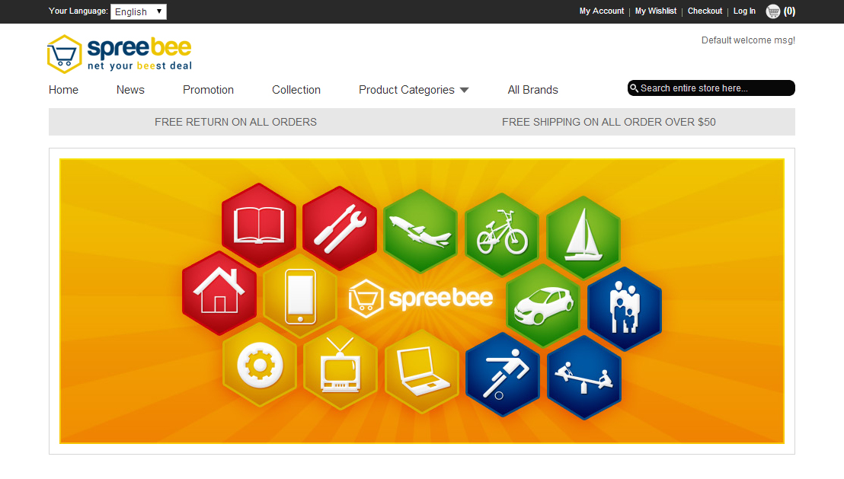Select the sailboat hexagon icon

[583, 238]
